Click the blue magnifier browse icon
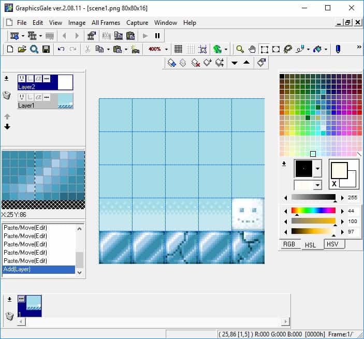Viewport: 364px width, 339px height. coord(34,49)
